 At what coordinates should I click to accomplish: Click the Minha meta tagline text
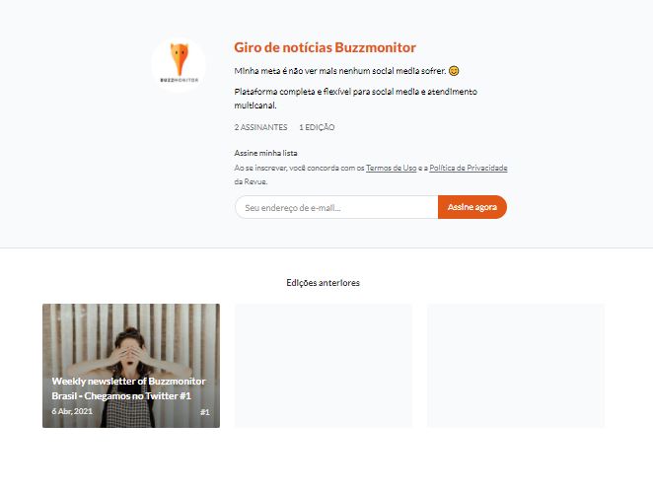340,71
